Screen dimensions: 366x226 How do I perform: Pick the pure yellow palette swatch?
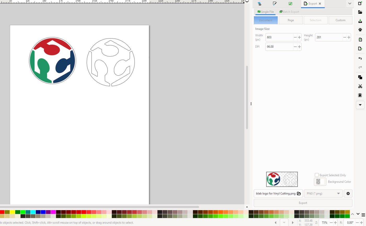click(12, 212)
